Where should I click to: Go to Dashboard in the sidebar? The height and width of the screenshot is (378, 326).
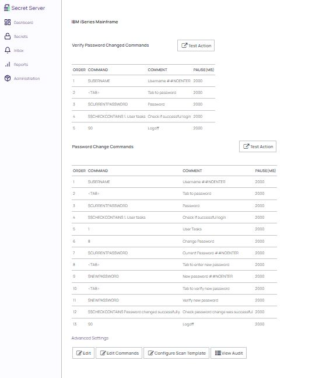(x=23, y=22)
